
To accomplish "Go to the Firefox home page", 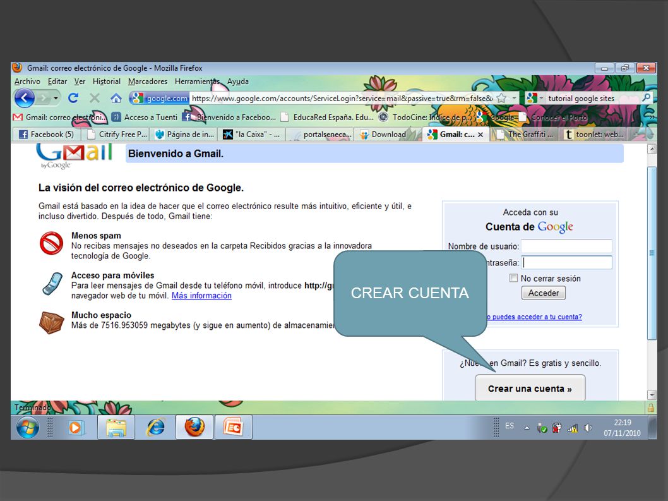I will point(116,99).
